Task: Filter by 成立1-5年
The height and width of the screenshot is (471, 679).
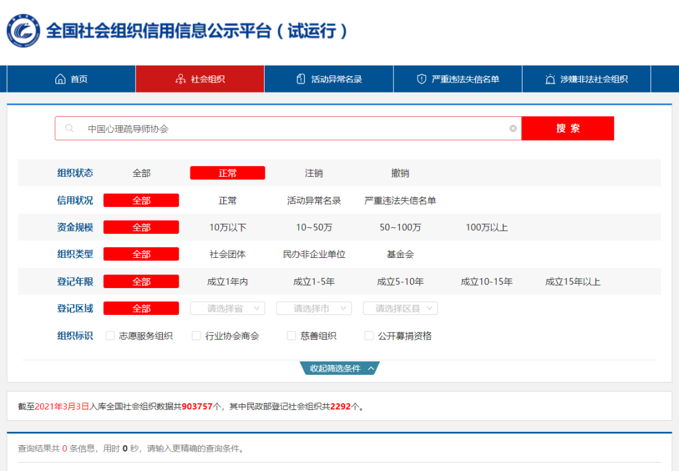Action: pyautogui.click(x=314, y=281)
